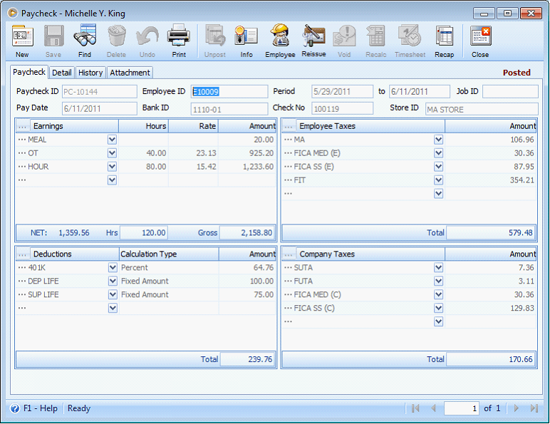Click the Employee ID field E10009
The image size is (550, 424).
point(229,92)
